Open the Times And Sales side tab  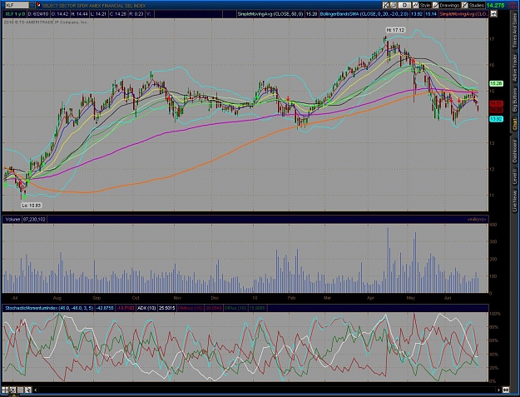coord(515,29)
